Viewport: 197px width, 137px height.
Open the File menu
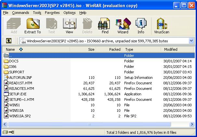point(6,13)
